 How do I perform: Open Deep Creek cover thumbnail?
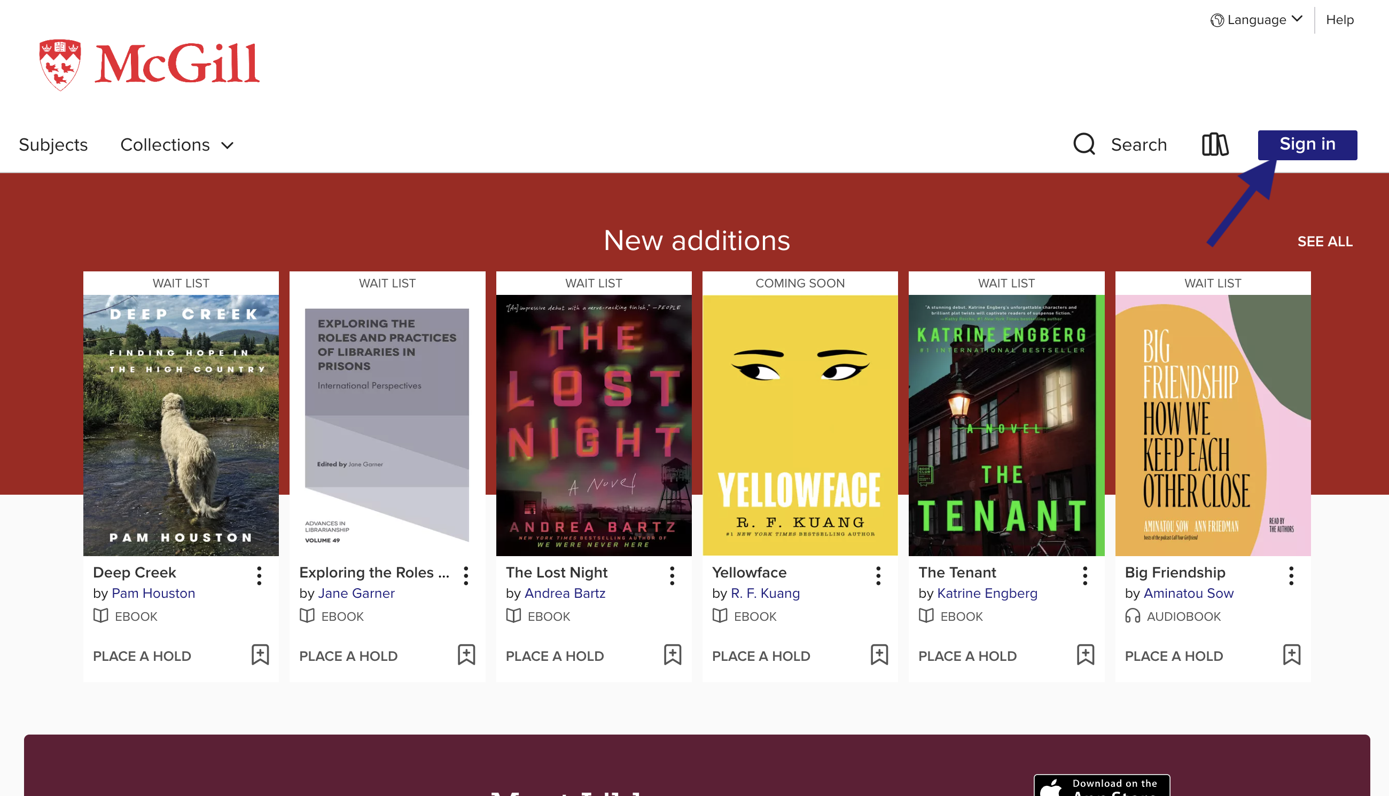click(x=181, y=425)
